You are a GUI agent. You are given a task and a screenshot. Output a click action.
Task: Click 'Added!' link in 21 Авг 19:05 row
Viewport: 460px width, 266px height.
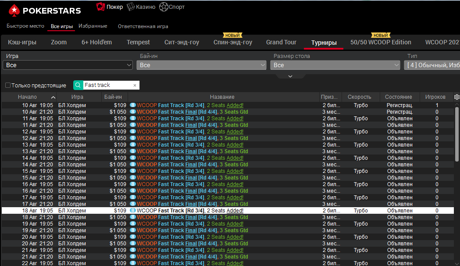point(235,250)
